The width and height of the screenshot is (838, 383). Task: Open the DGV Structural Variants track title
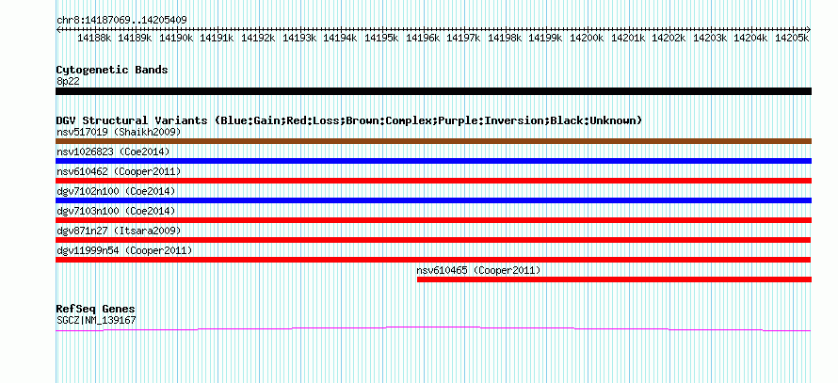click(x=349, y=120)
